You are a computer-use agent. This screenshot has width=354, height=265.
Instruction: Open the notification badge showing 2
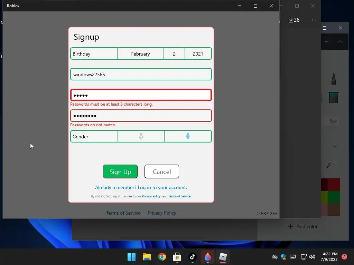(344, 257)
